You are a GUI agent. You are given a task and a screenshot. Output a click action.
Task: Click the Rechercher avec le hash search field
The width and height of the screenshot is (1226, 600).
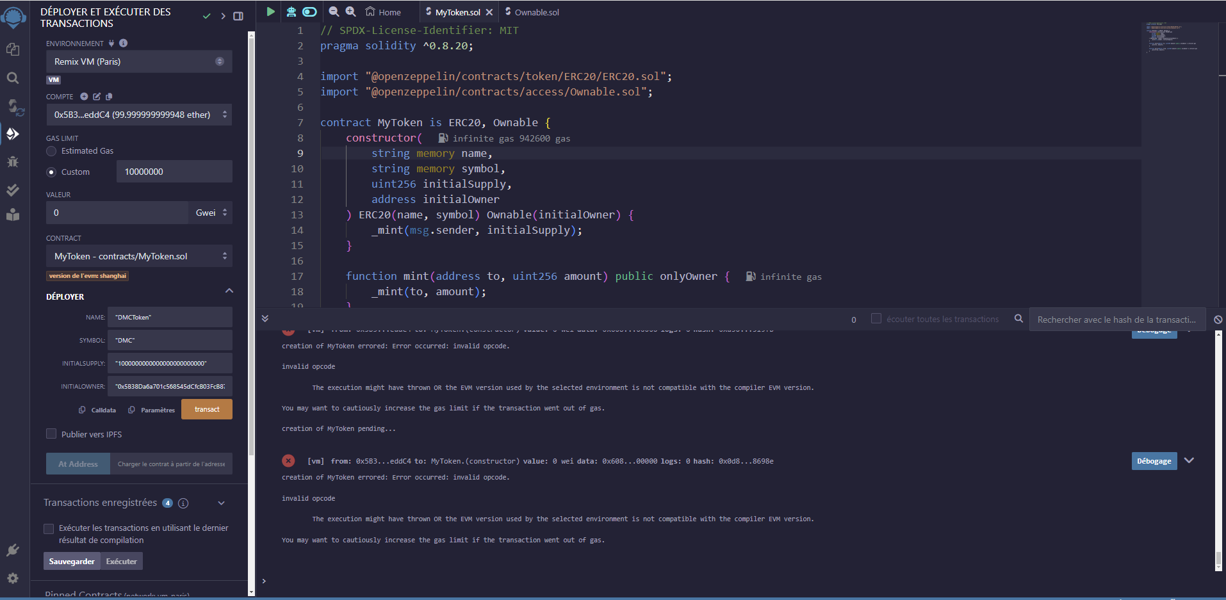[x=1117, y=320]
